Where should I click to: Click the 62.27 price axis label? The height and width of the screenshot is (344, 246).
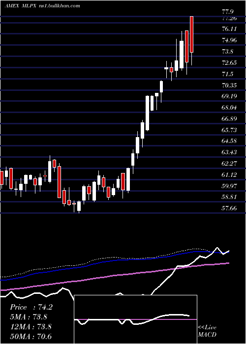[x=229, y=164]
